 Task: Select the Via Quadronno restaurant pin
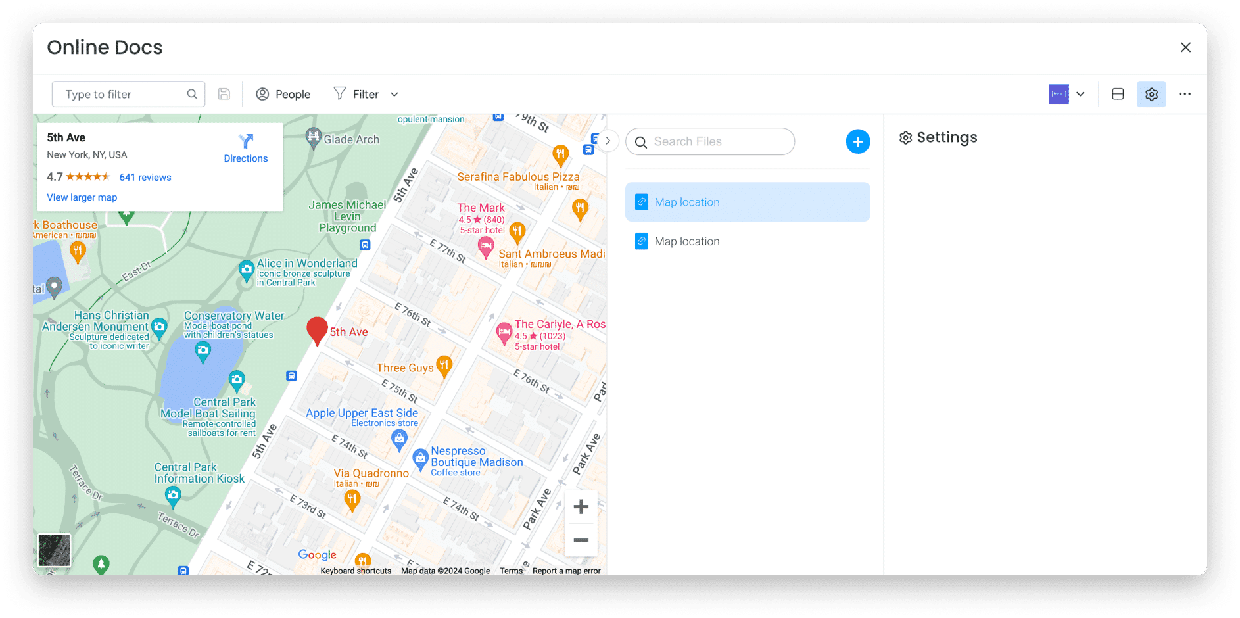(352, 501)
